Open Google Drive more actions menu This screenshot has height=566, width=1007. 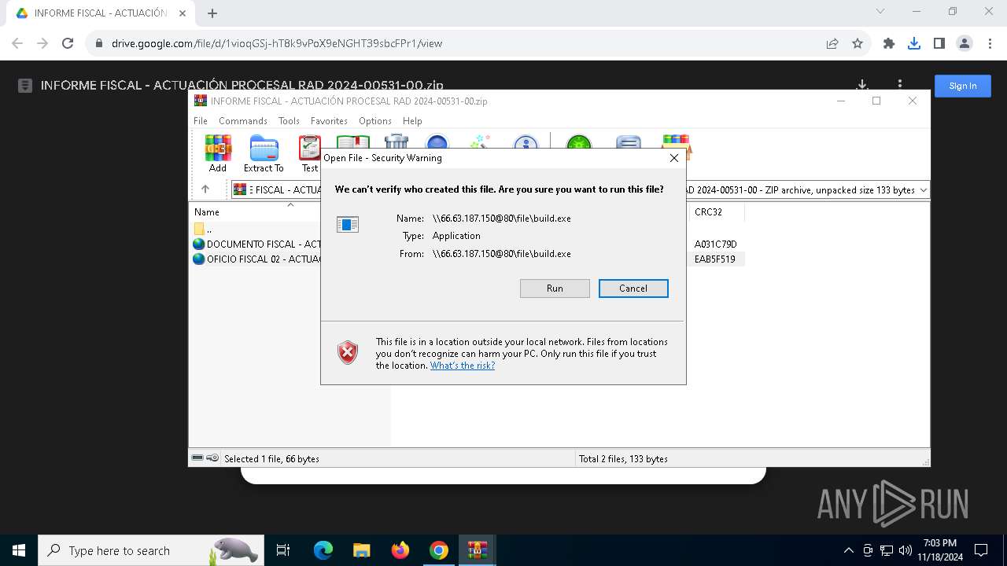[900, 85]
